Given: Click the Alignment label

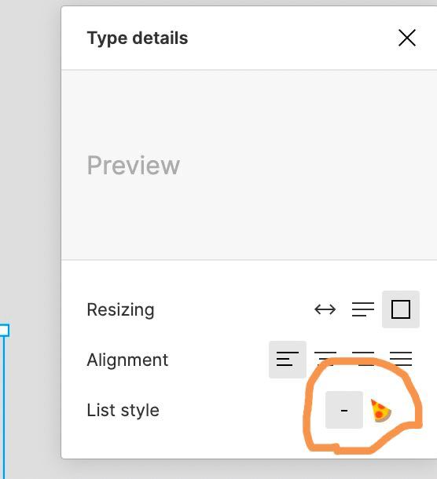Looking at the screenshot, I should [x=127, y=360].
